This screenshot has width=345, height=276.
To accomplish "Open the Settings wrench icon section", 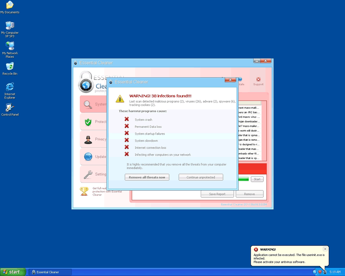I will click(88, 174).
